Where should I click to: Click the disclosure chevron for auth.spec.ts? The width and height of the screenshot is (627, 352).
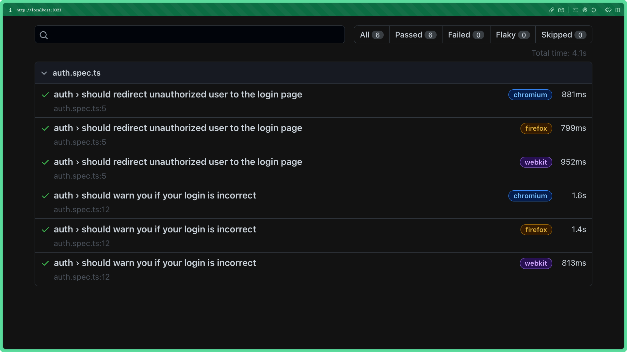coord(44,73)
